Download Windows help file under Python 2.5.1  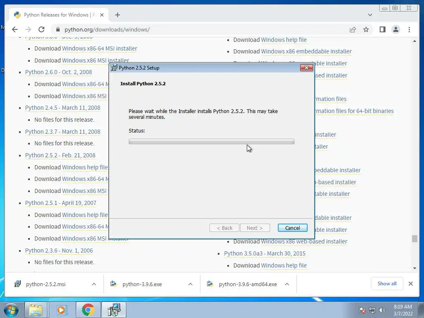[x=85, y=215]
